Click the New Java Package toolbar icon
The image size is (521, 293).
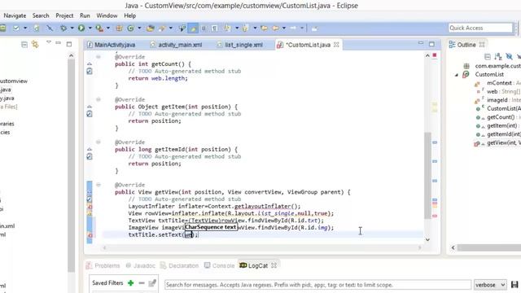(119, 28)
